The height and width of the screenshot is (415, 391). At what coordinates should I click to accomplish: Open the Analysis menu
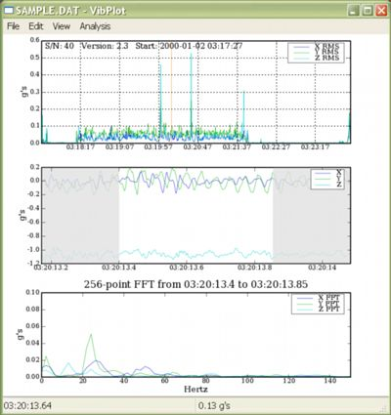pyautogui.click(x=95, y=26)
